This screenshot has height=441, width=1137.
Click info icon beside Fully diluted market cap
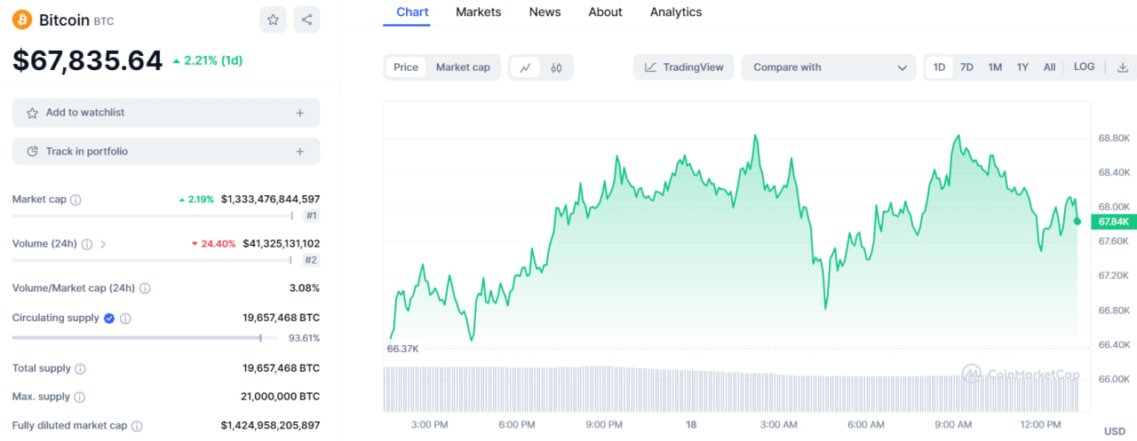tap(137, 426)
